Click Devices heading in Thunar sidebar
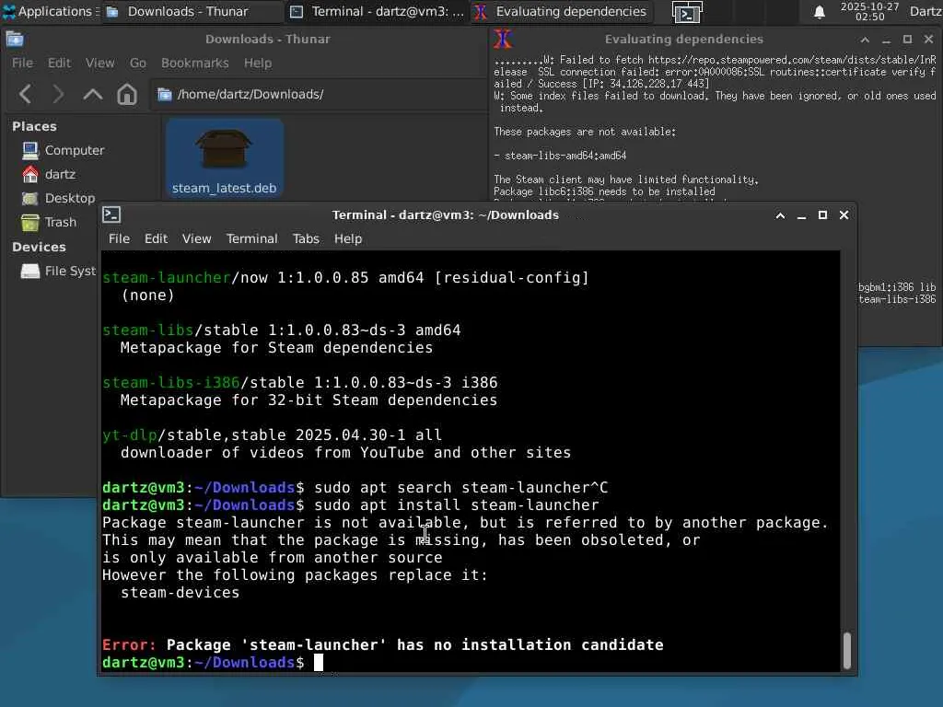This screenshot has width=943, height=707. coord(39,247)
